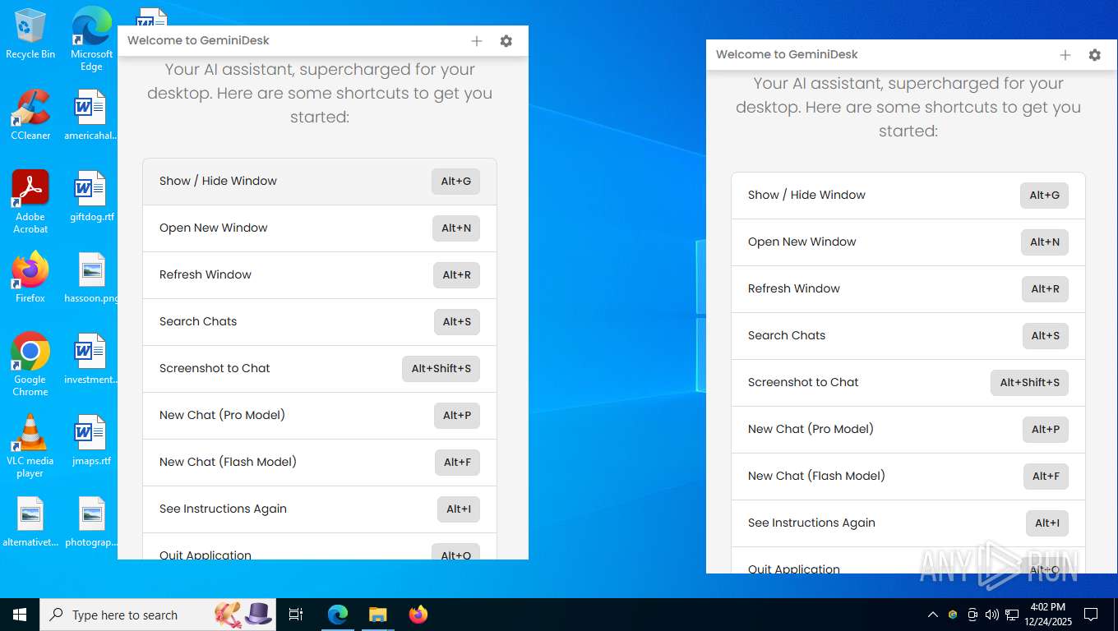Click Alt+I shortcut badge in left window
The width and height of the screenshot is (1118, 631).
pyautogui.click(x=459, y=509)
